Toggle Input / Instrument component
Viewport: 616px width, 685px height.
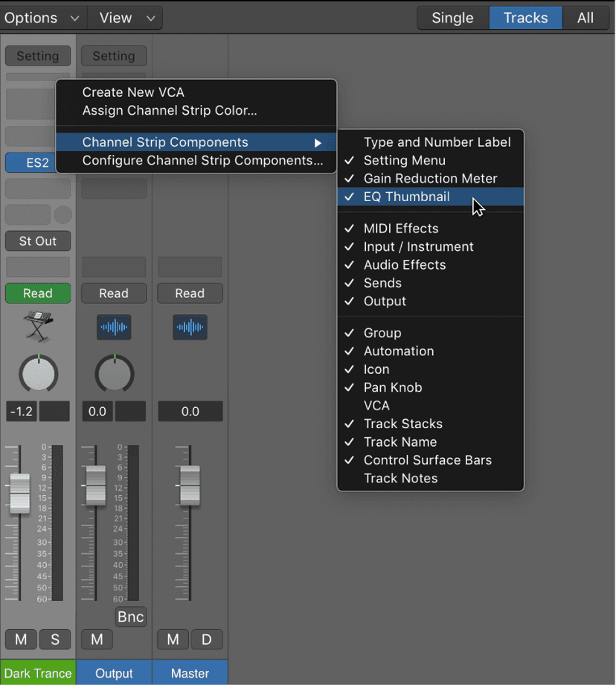tap(431, 247)
